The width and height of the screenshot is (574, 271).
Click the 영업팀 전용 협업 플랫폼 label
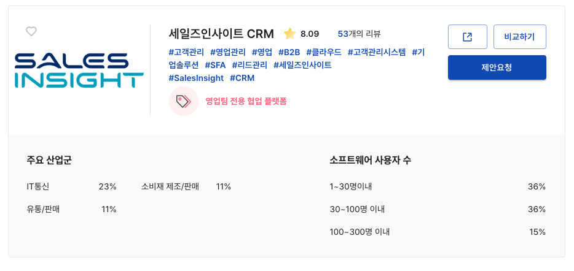click(246, 101)
